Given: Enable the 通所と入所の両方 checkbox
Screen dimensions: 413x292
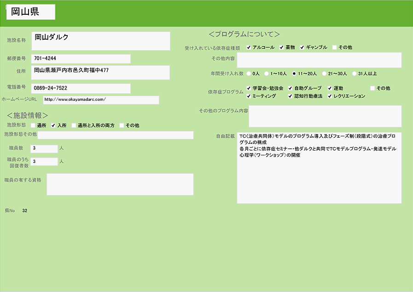Looking at the screenshot, I should [x=74, y=125].
